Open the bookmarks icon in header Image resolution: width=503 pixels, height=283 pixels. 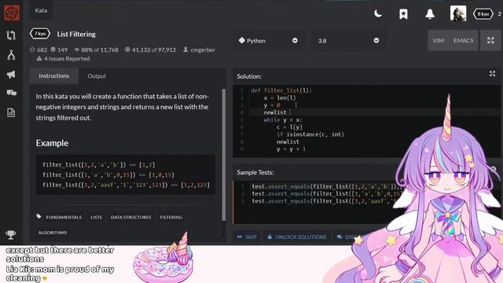coord(403,14)
